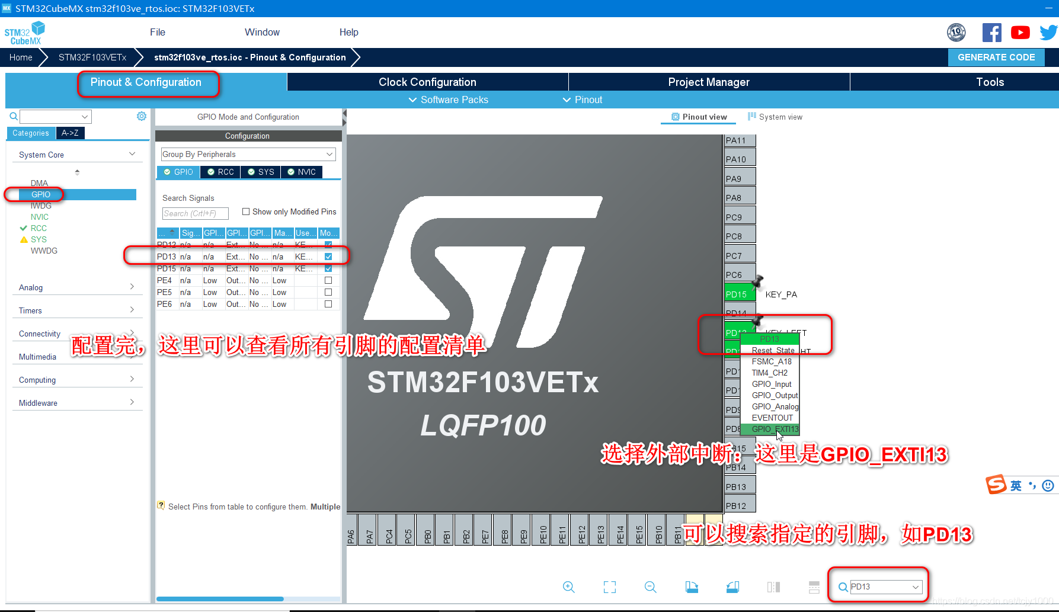Click the horizontal scrollbar under GPIO table

point(220,599)
